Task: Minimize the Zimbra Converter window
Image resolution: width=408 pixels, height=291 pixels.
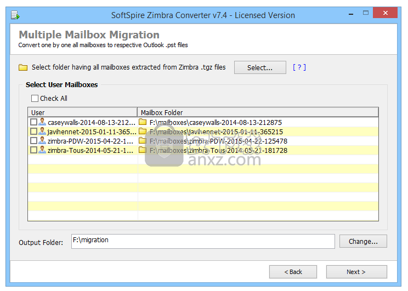Action: 351,14
